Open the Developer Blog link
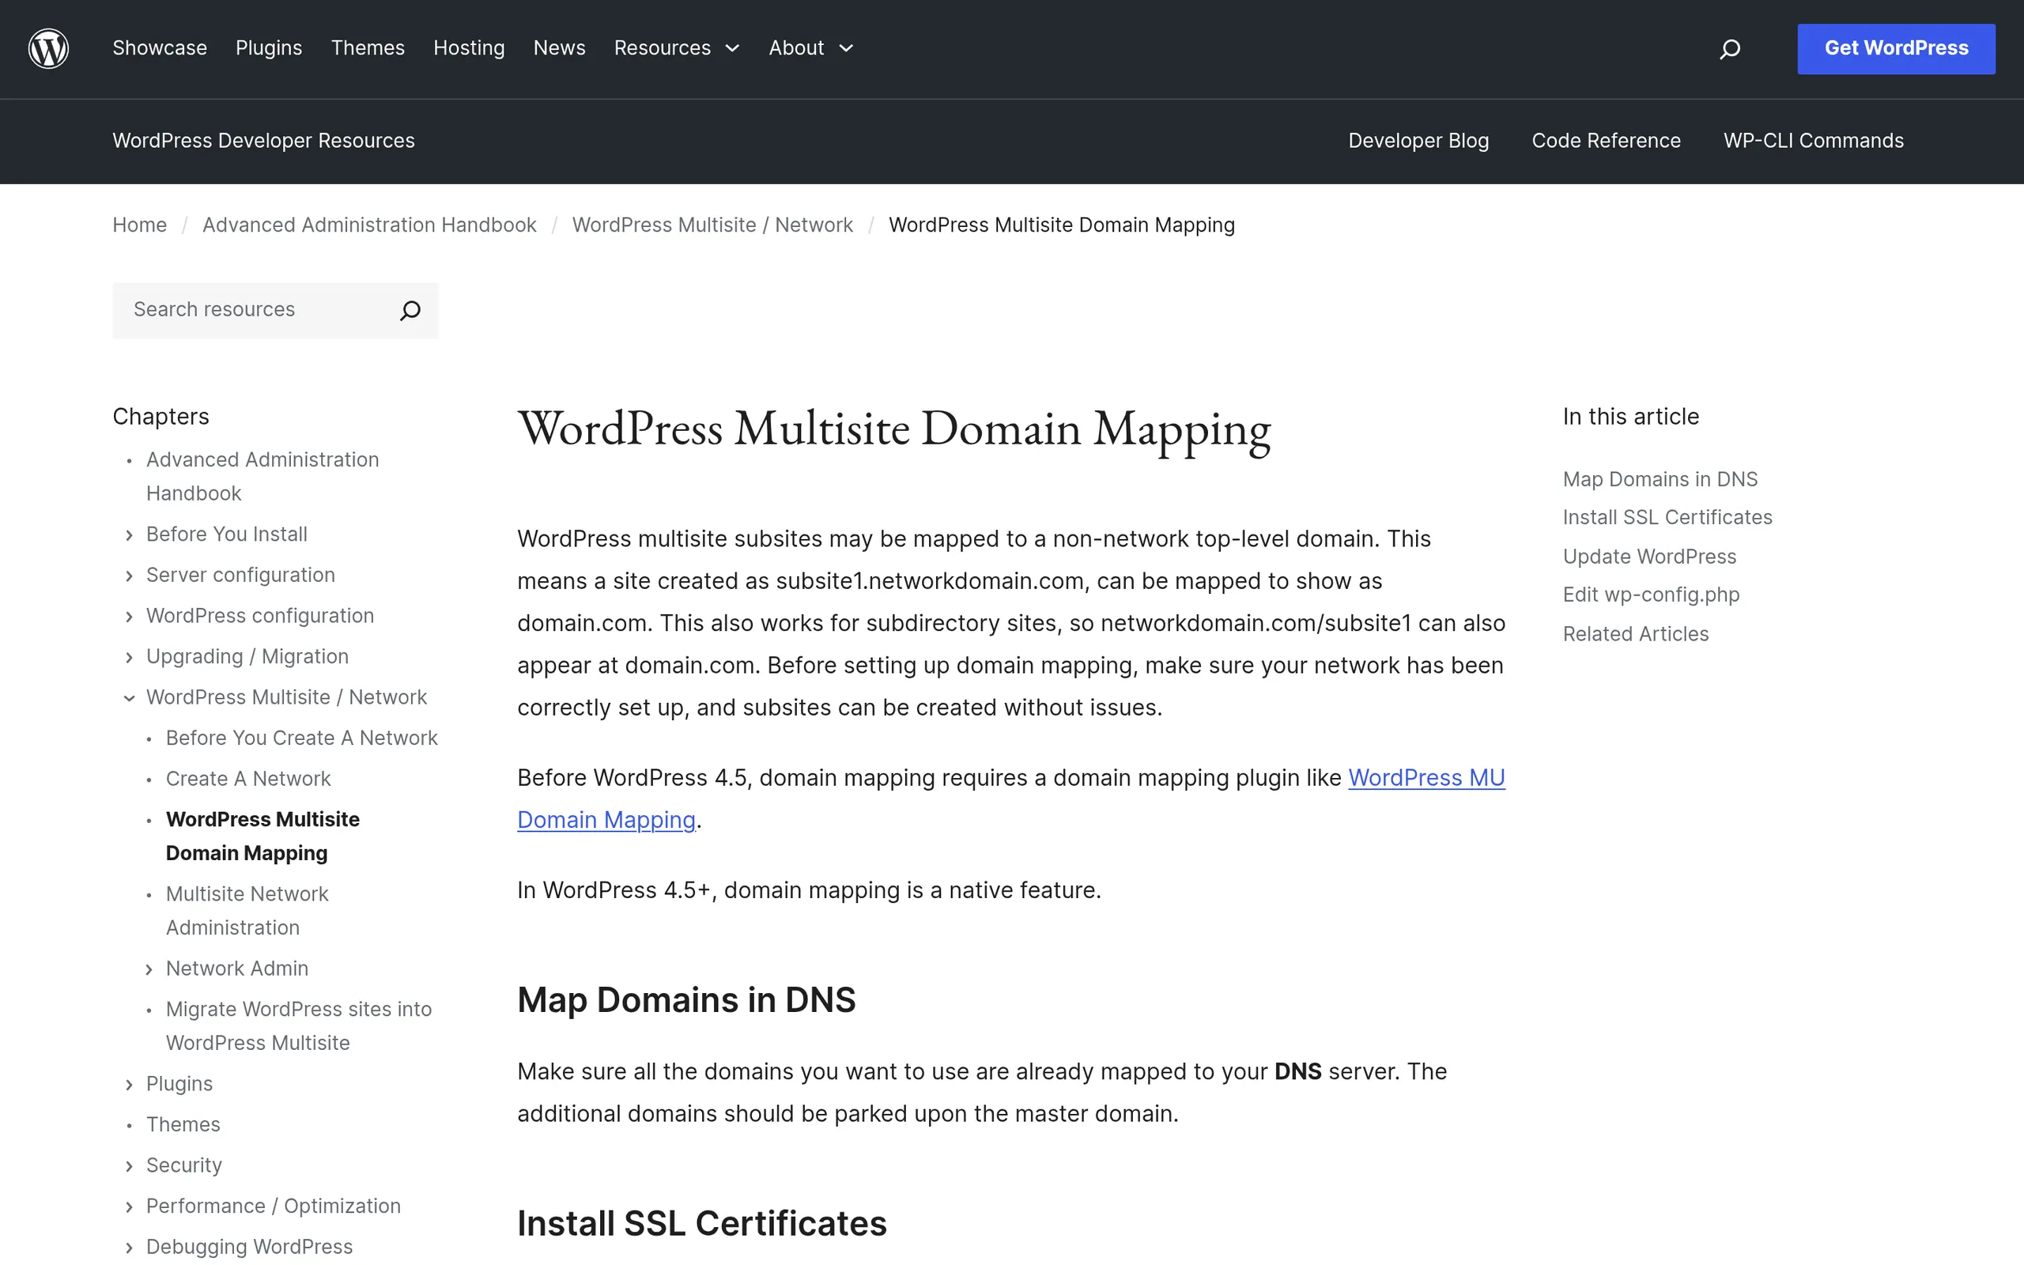 pos(1418,141)
